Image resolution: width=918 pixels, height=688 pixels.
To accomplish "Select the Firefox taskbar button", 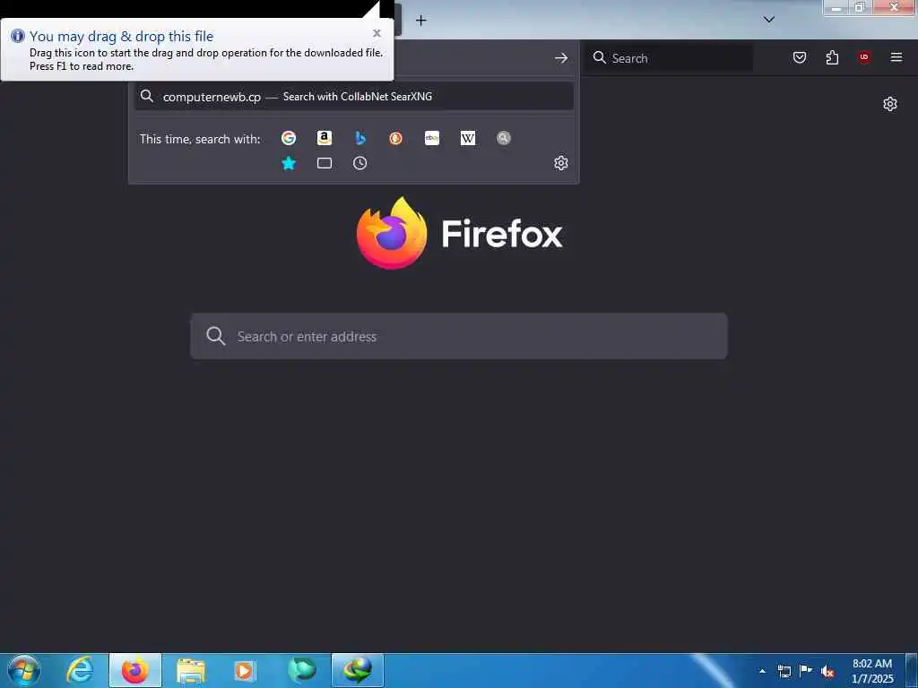I will point(135,670).
